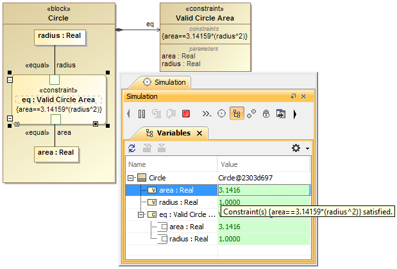Collapse the Circle tree node
Image resolution: width=397 pixels, height=269 pixels.
click(x=131, y=178)
